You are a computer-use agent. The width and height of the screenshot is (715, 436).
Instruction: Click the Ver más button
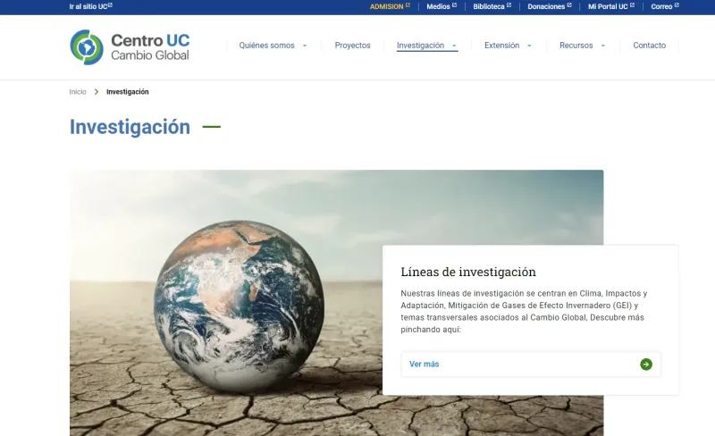point(531,364)
